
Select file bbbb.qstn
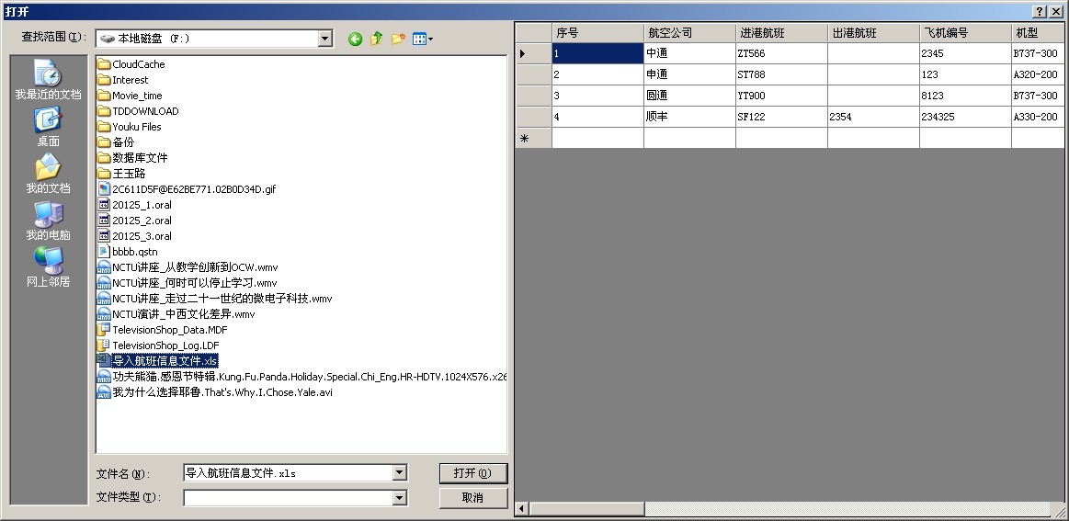click(x=128, y=252)
